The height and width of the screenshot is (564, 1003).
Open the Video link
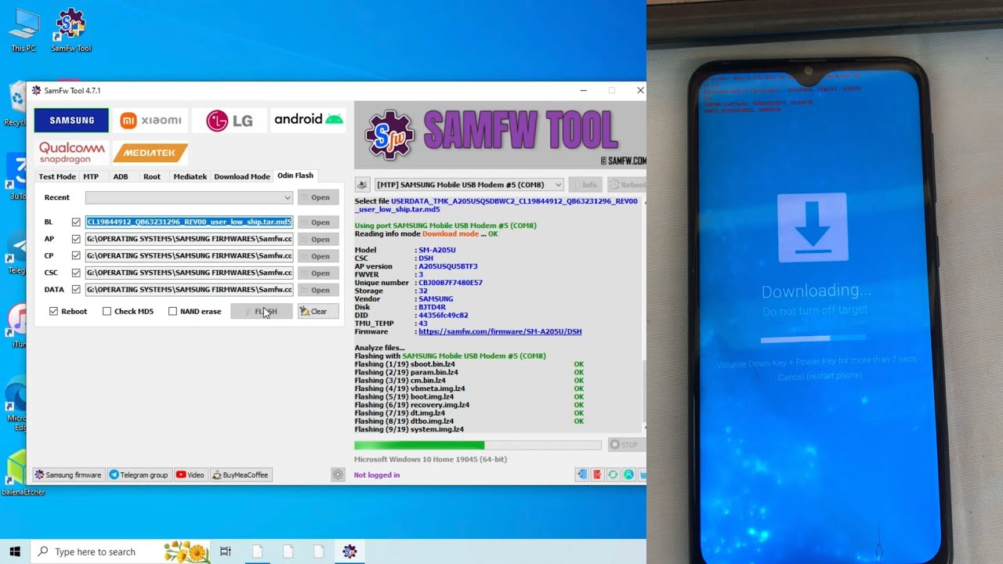(190, 475)
